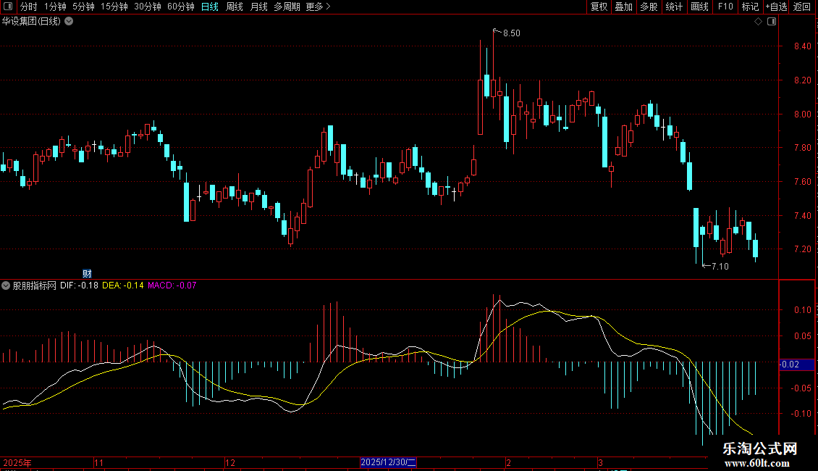
Task: Click the MACD: -0.07 value label
Action: pos(172,285)
